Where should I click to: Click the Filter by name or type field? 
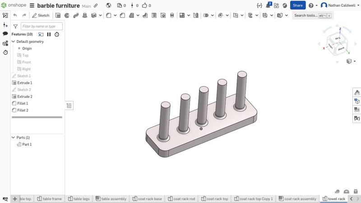[42, 26]
